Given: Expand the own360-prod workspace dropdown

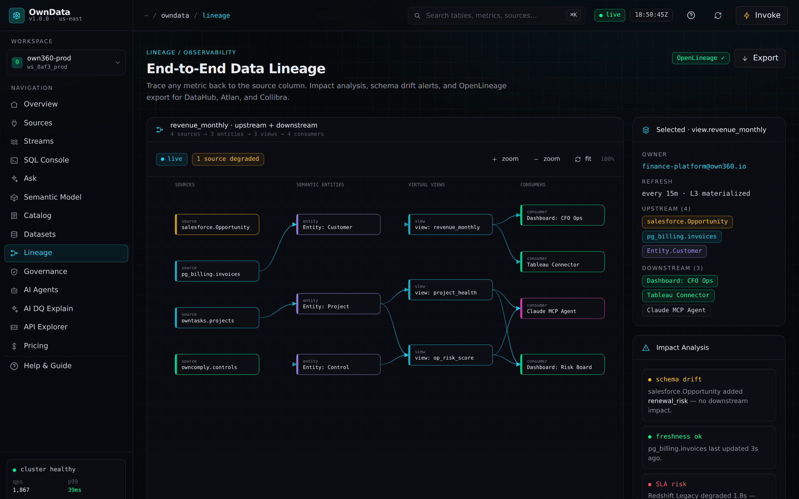Looking at the screenshot, I should pyautogui.click(x=66, y=62).
